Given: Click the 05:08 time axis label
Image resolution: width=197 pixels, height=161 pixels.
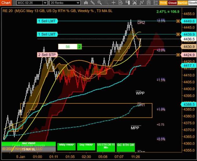Looking at the screenshot, I should [x=103, y=157].
